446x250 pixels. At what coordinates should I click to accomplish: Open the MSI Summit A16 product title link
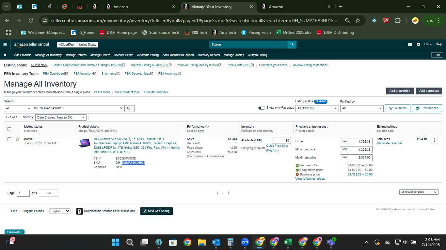[x=136, y=145]
